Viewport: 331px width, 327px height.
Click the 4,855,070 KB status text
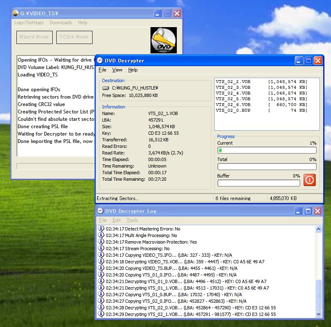pyautogui.click(x=283, y=198)
